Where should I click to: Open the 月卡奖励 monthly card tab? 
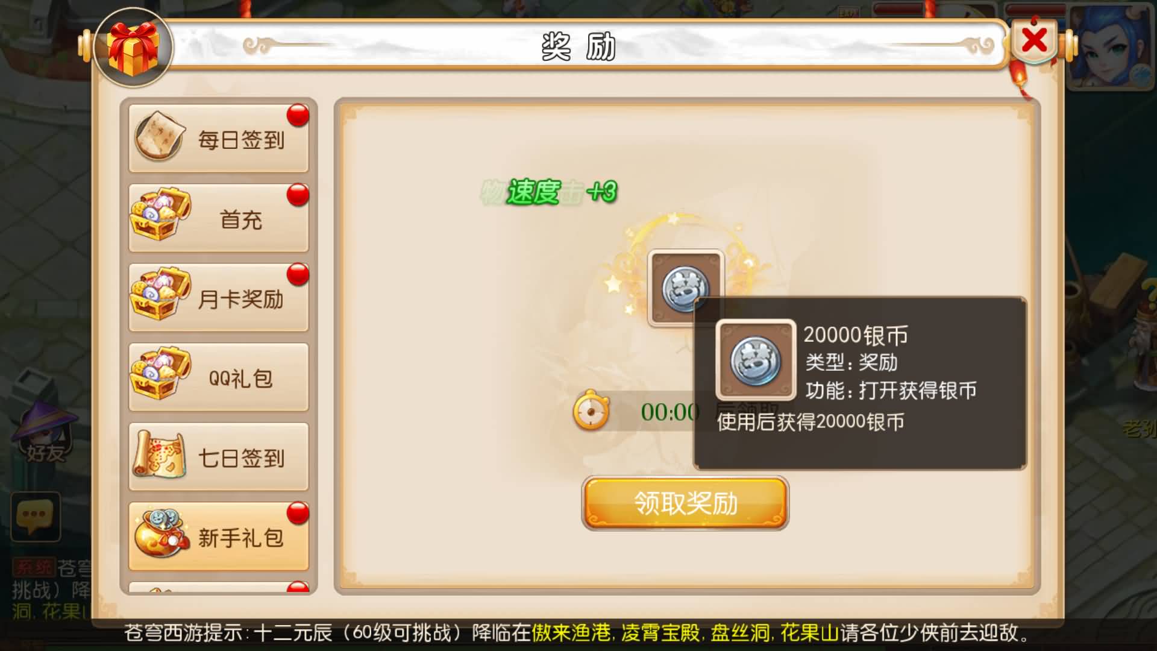coord(218,298)
